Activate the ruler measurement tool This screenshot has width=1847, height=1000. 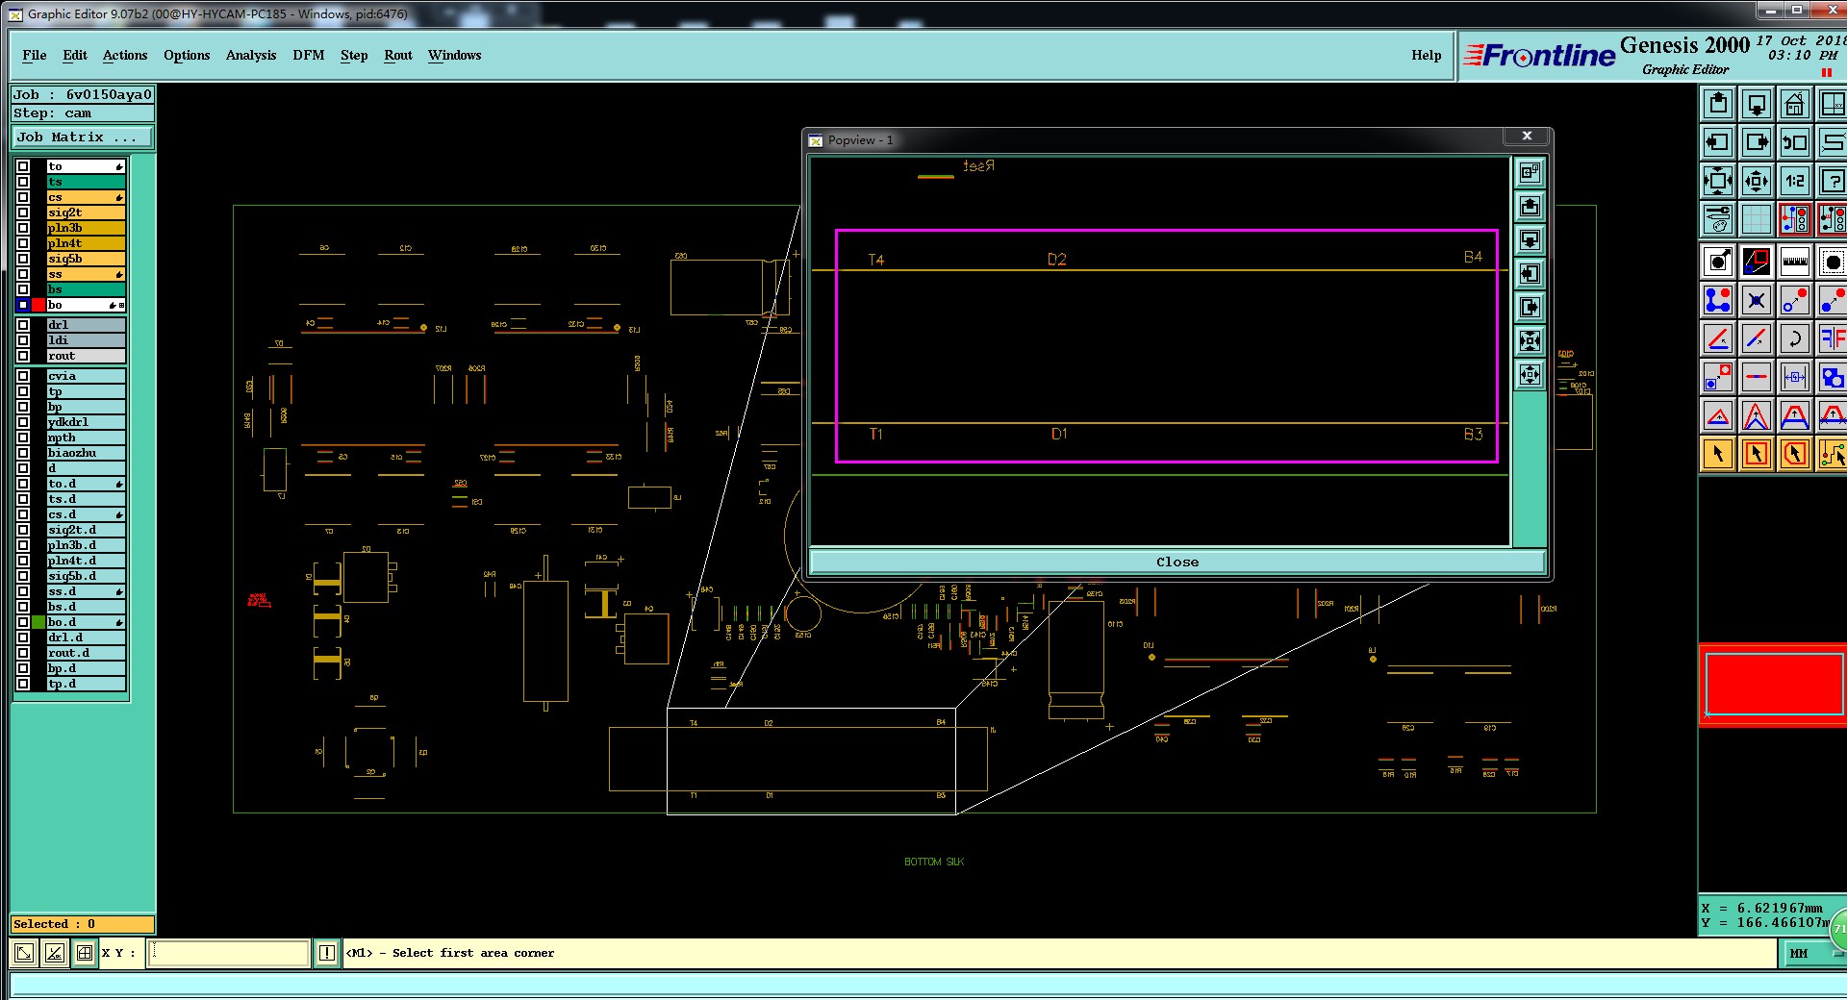tap(1794, 262)
